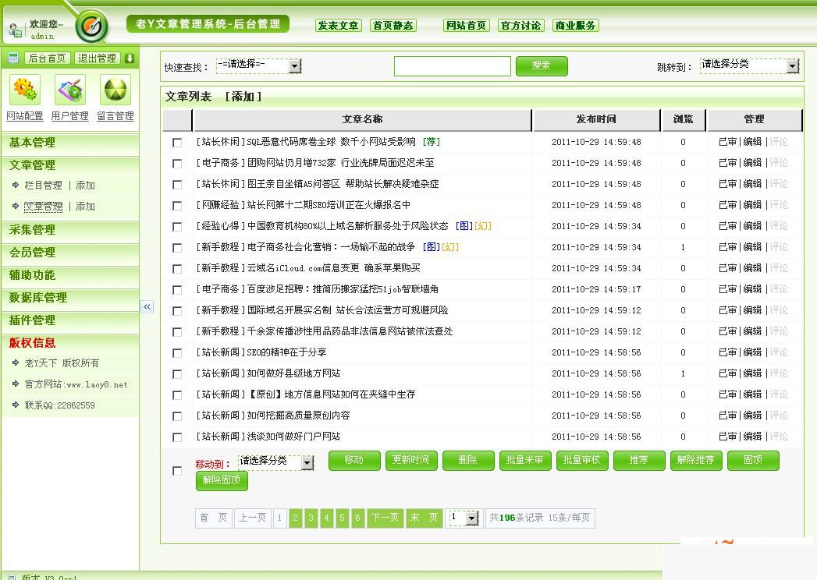
Task: Click the blue down-arrow icon beside 退出管理
Action: [129, 58]
